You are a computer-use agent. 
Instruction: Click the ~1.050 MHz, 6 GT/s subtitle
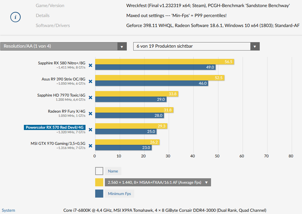coord(71,84)
